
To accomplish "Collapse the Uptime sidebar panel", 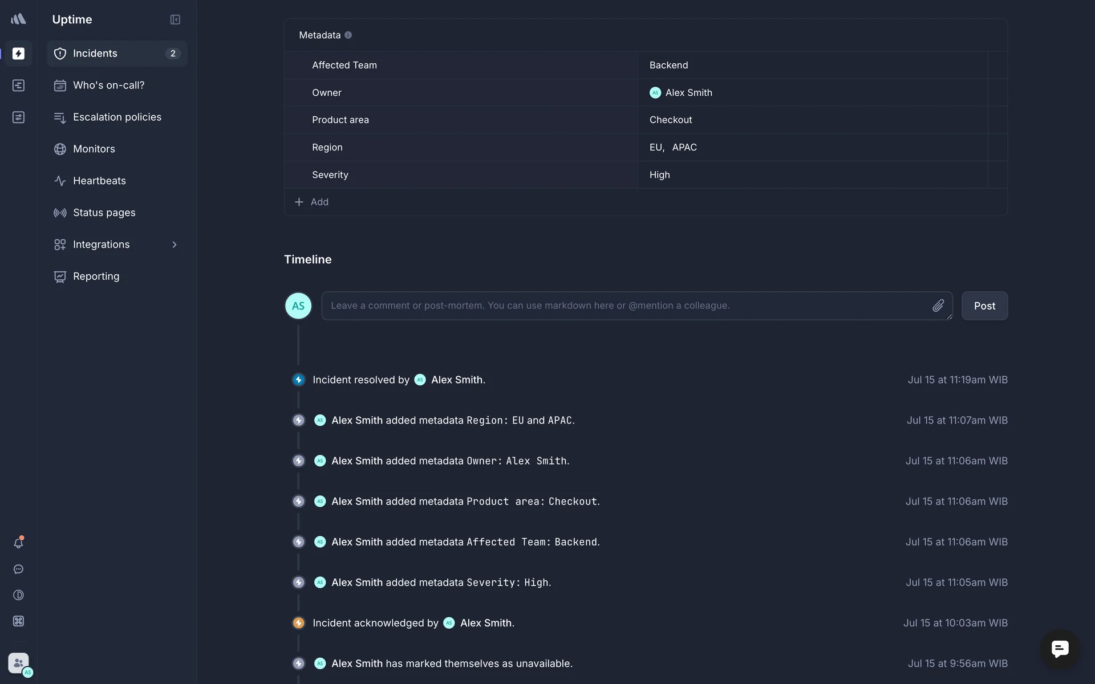I will tap(175, 19).
